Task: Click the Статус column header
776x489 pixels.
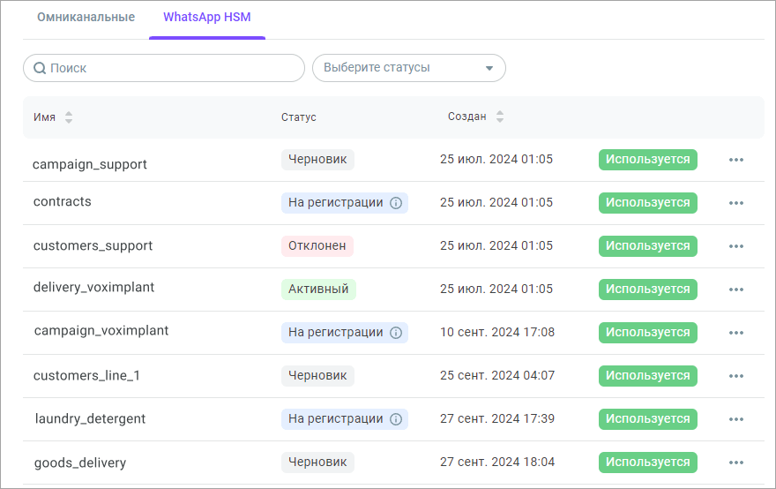Action: [298, 117]
